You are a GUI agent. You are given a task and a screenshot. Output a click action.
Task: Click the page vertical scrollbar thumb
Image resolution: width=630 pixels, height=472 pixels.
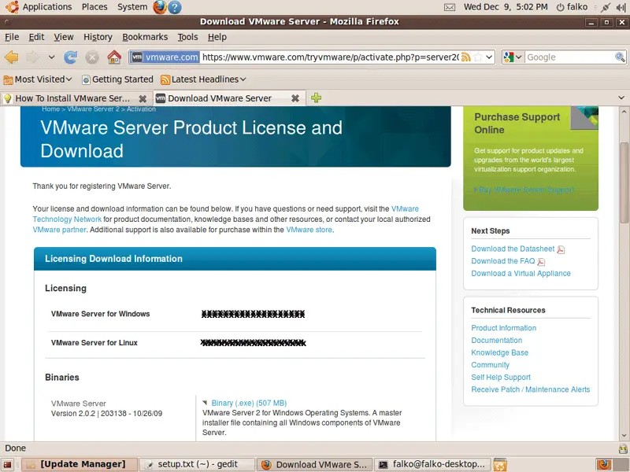[x=624, y=183]
